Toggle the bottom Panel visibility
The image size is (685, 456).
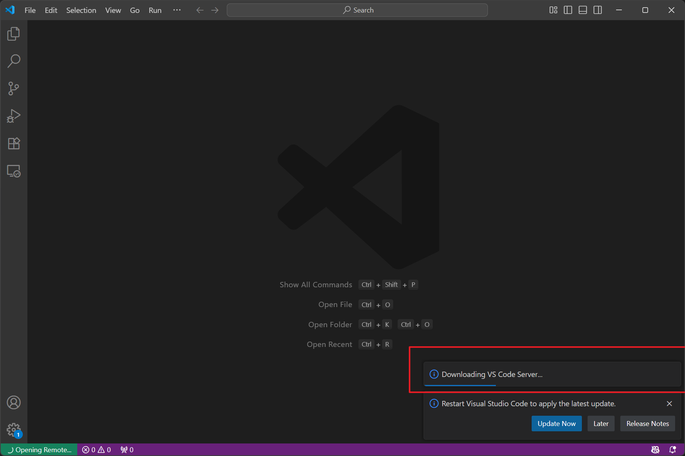pyautogui.click(x=583, y=10)
